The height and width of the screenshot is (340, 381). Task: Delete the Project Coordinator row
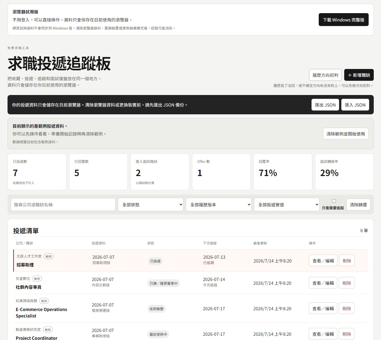click(x=347, y=334)
